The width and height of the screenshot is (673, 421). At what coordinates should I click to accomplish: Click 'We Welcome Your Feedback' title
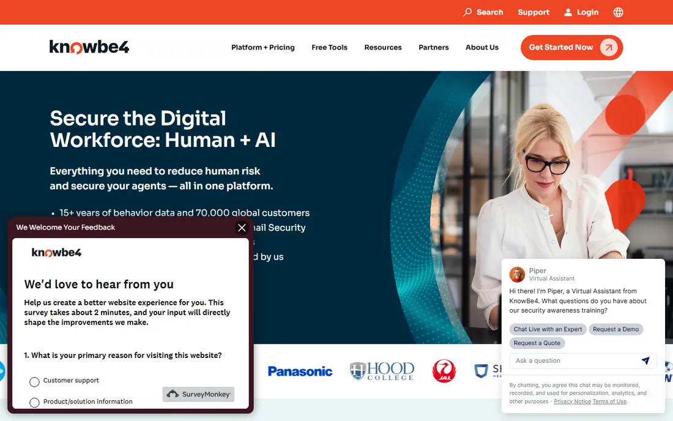click(x=65, y=227)
